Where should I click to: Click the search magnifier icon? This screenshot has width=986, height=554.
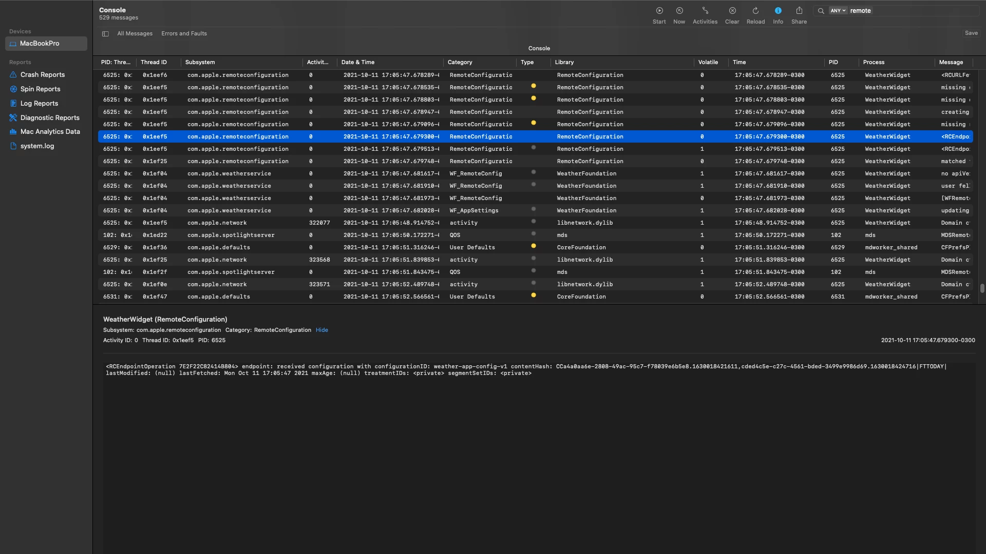[821, 11]
